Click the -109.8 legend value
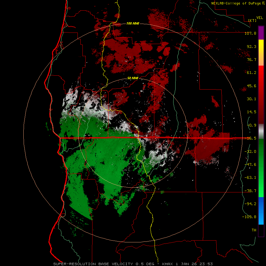This screenshot has height=266, width=266. tap(249, 217)
